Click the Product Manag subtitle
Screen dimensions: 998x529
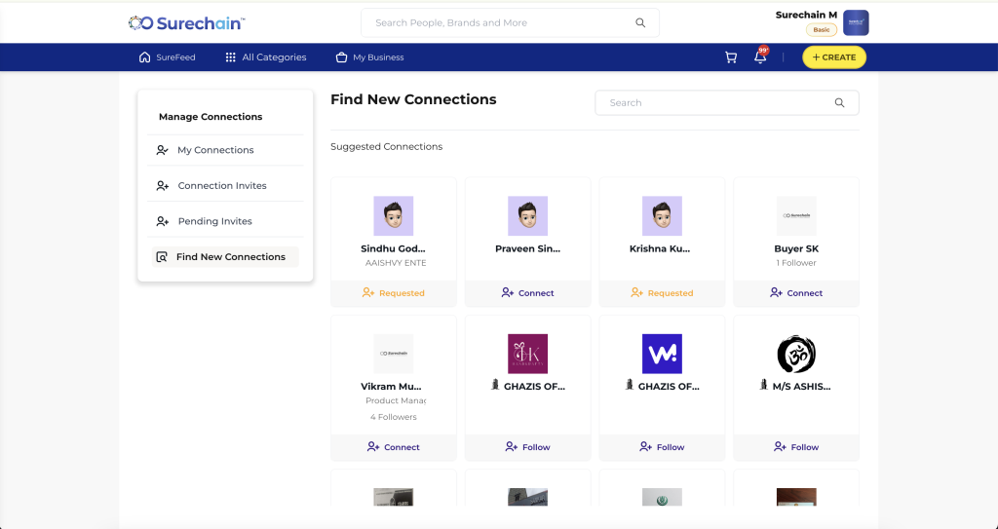click(396, 401)
